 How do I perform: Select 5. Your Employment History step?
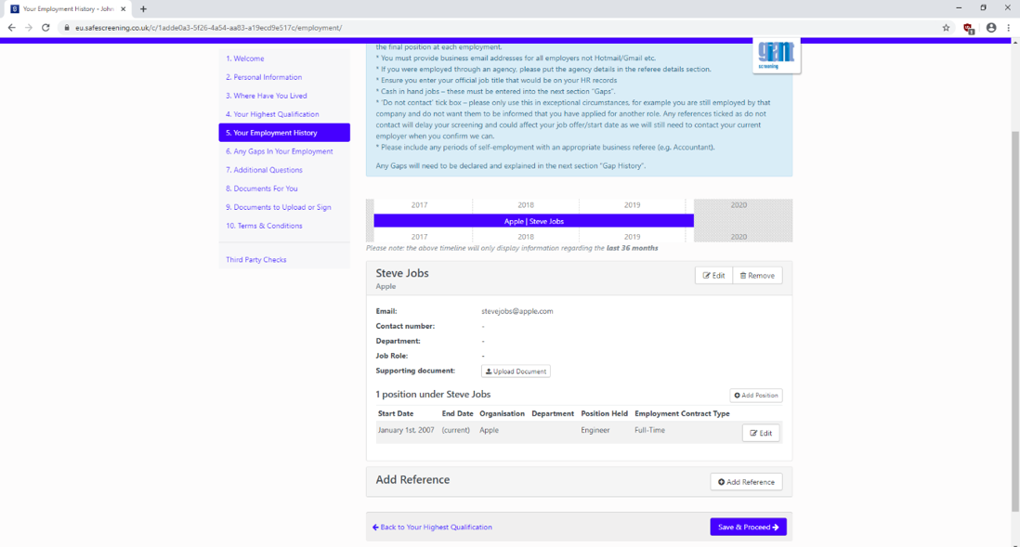pyautogui.click(x=284, y=133)
